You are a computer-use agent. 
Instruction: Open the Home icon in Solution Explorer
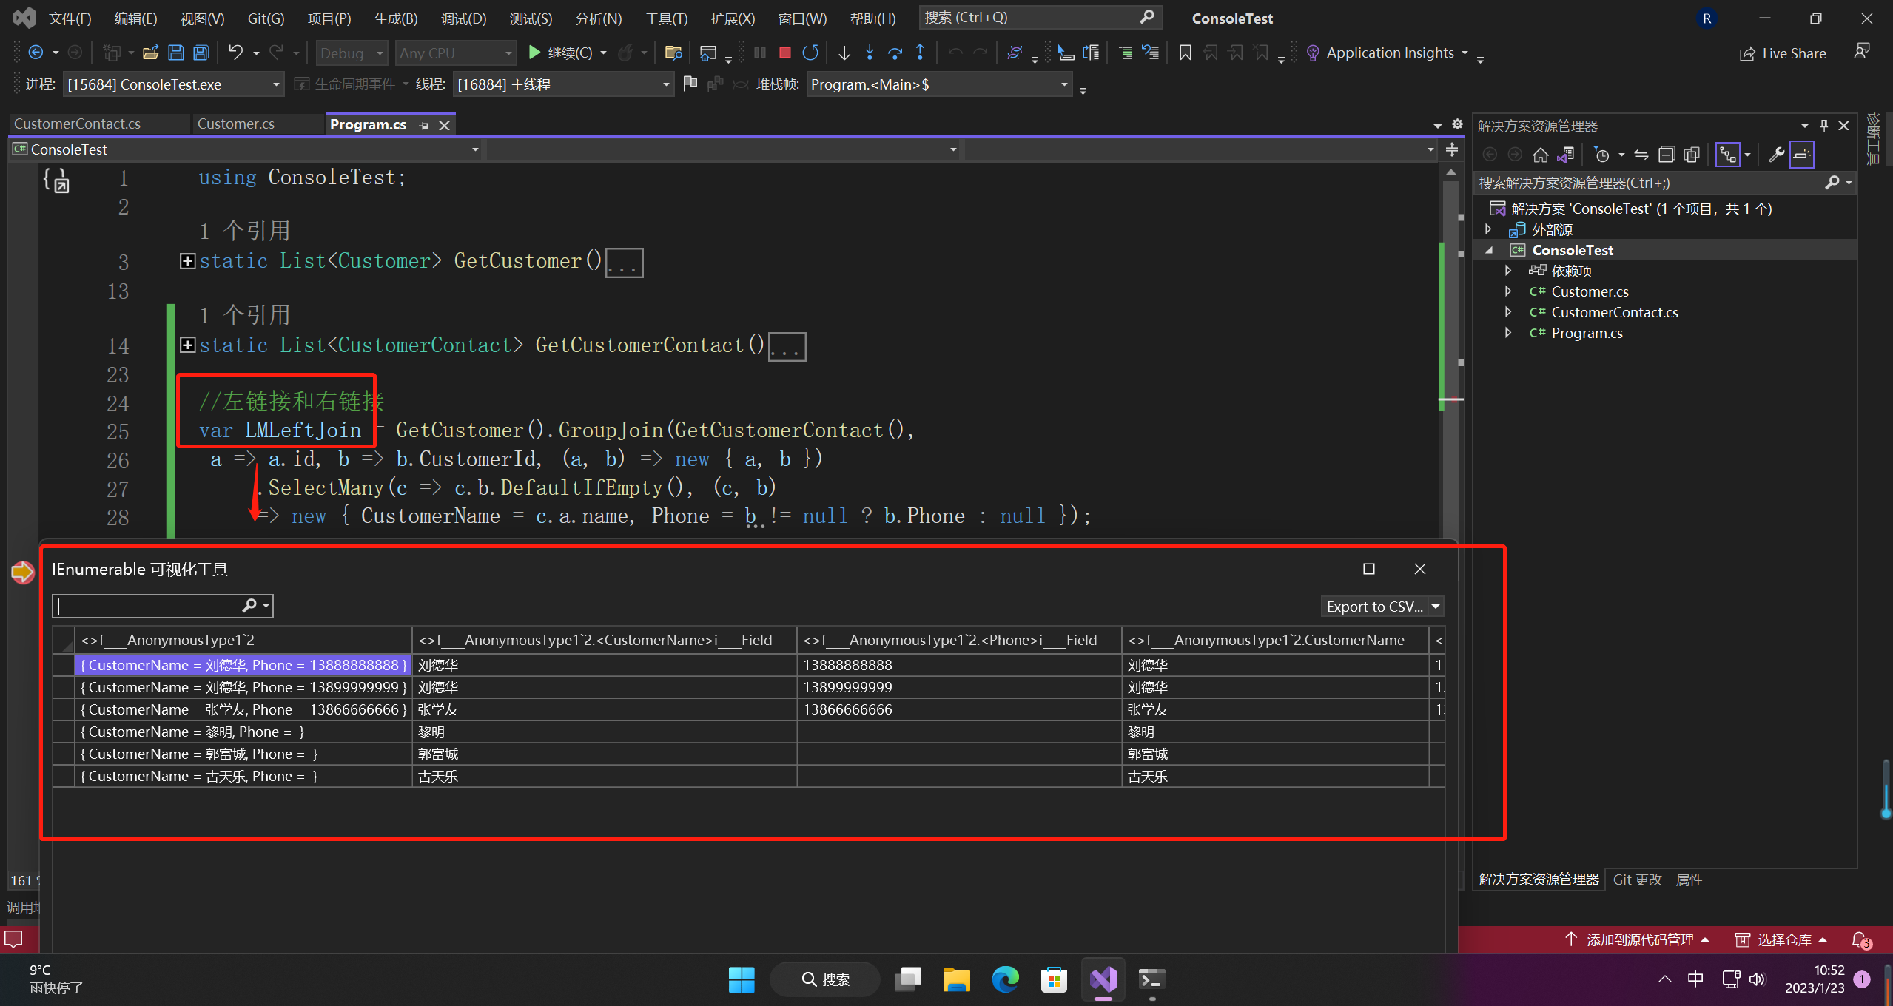click(1540, 155)
